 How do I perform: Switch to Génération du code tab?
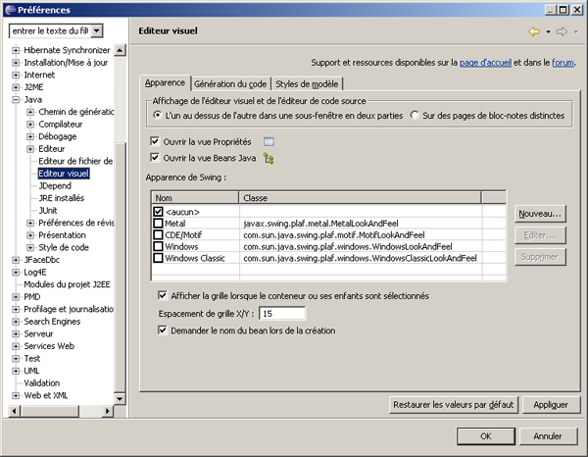pyautogui.click(x=230, y=84)
